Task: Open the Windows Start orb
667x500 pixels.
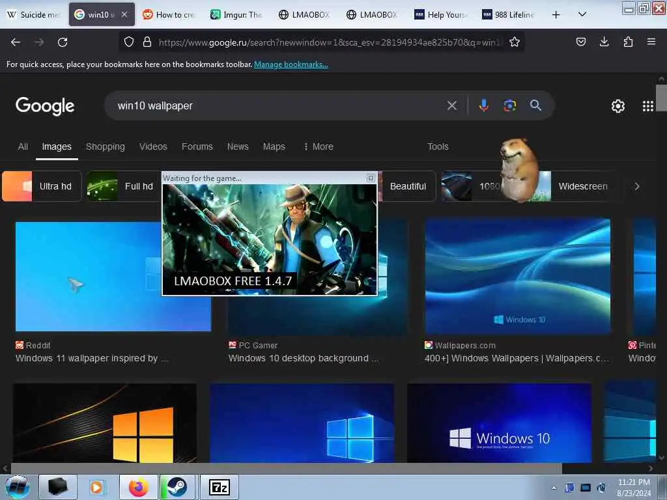Action: 18,487
